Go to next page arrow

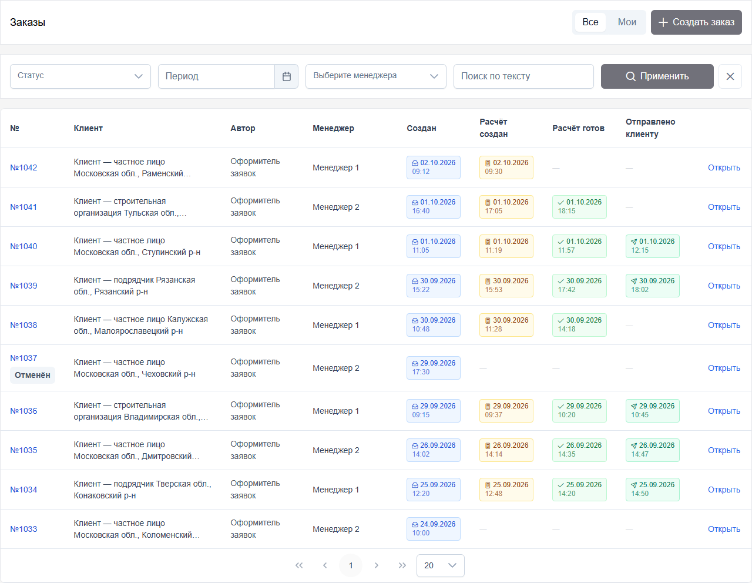click(377, 565)
